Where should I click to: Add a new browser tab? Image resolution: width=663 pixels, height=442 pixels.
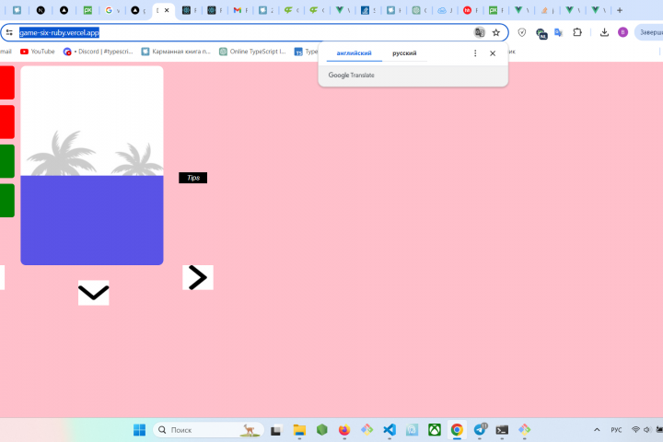pyautogui.click(x=620, y=10)
